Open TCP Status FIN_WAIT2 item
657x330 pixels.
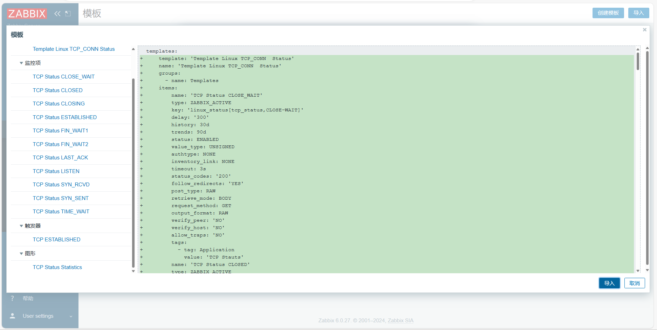pyautogui.click(x=61, y=144)
